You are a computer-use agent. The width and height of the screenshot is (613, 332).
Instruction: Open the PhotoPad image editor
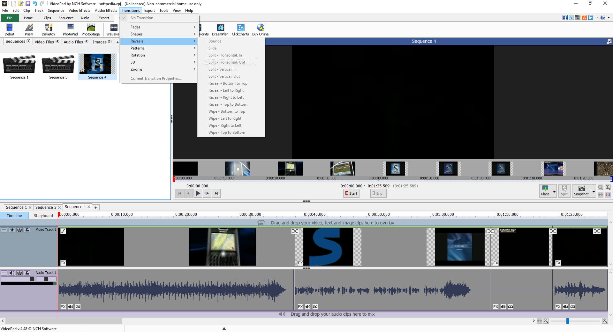(x=70, y=30)
